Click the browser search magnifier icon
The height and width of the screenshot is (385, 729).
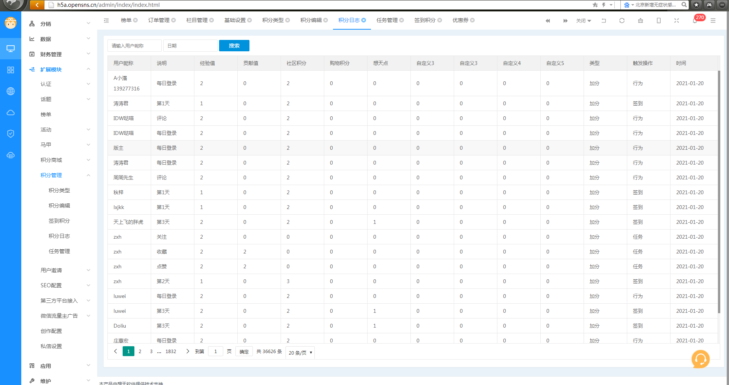[684, 5]
